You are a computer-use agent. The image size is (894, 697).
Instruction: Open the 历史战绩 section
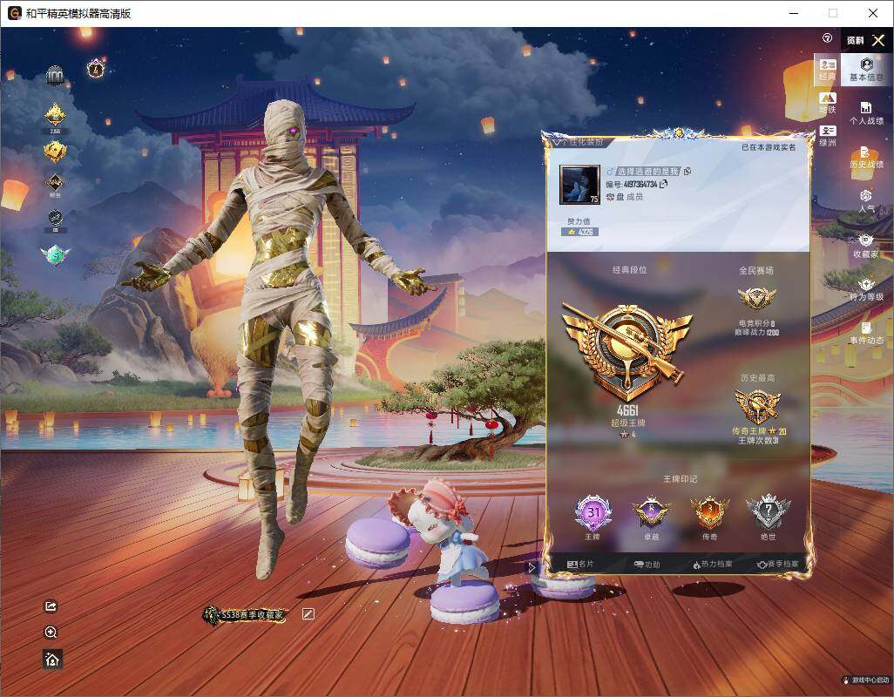tap(867, 158)
